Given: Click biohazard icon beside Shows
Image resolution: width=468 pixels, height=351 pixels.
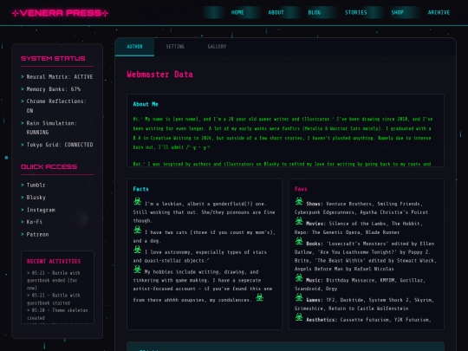Looking at the screenshot, I should 299,201.
